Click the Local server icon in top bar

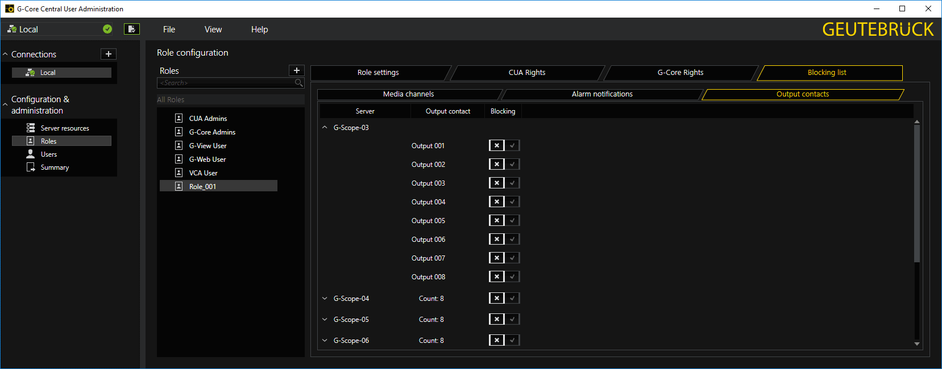coord(12,29)
